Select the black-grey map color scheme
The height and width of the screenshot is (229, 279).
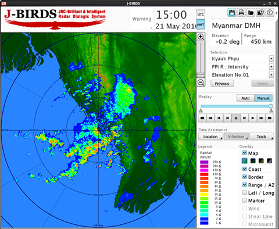coord(270,161)
